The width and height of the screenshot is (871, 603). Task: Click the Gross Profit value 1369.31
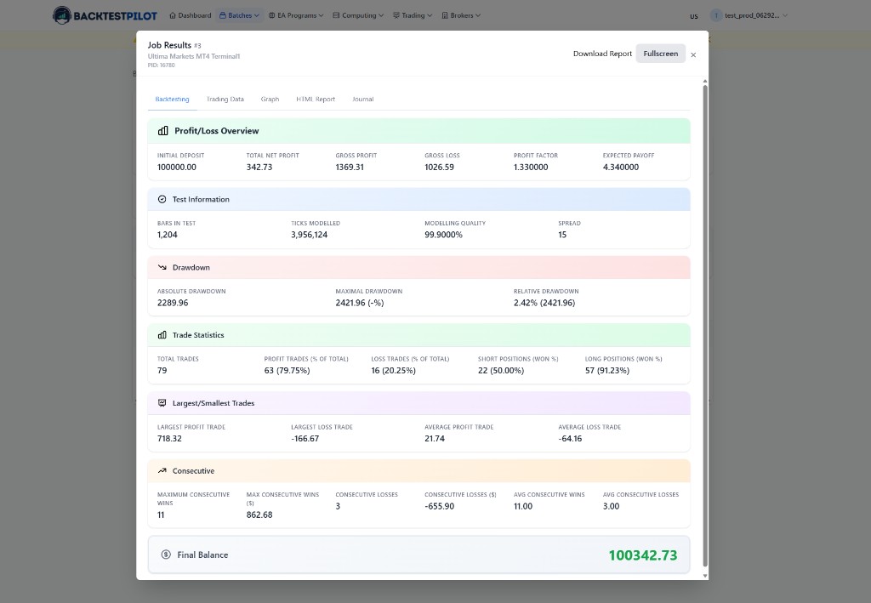pos(350,168)
